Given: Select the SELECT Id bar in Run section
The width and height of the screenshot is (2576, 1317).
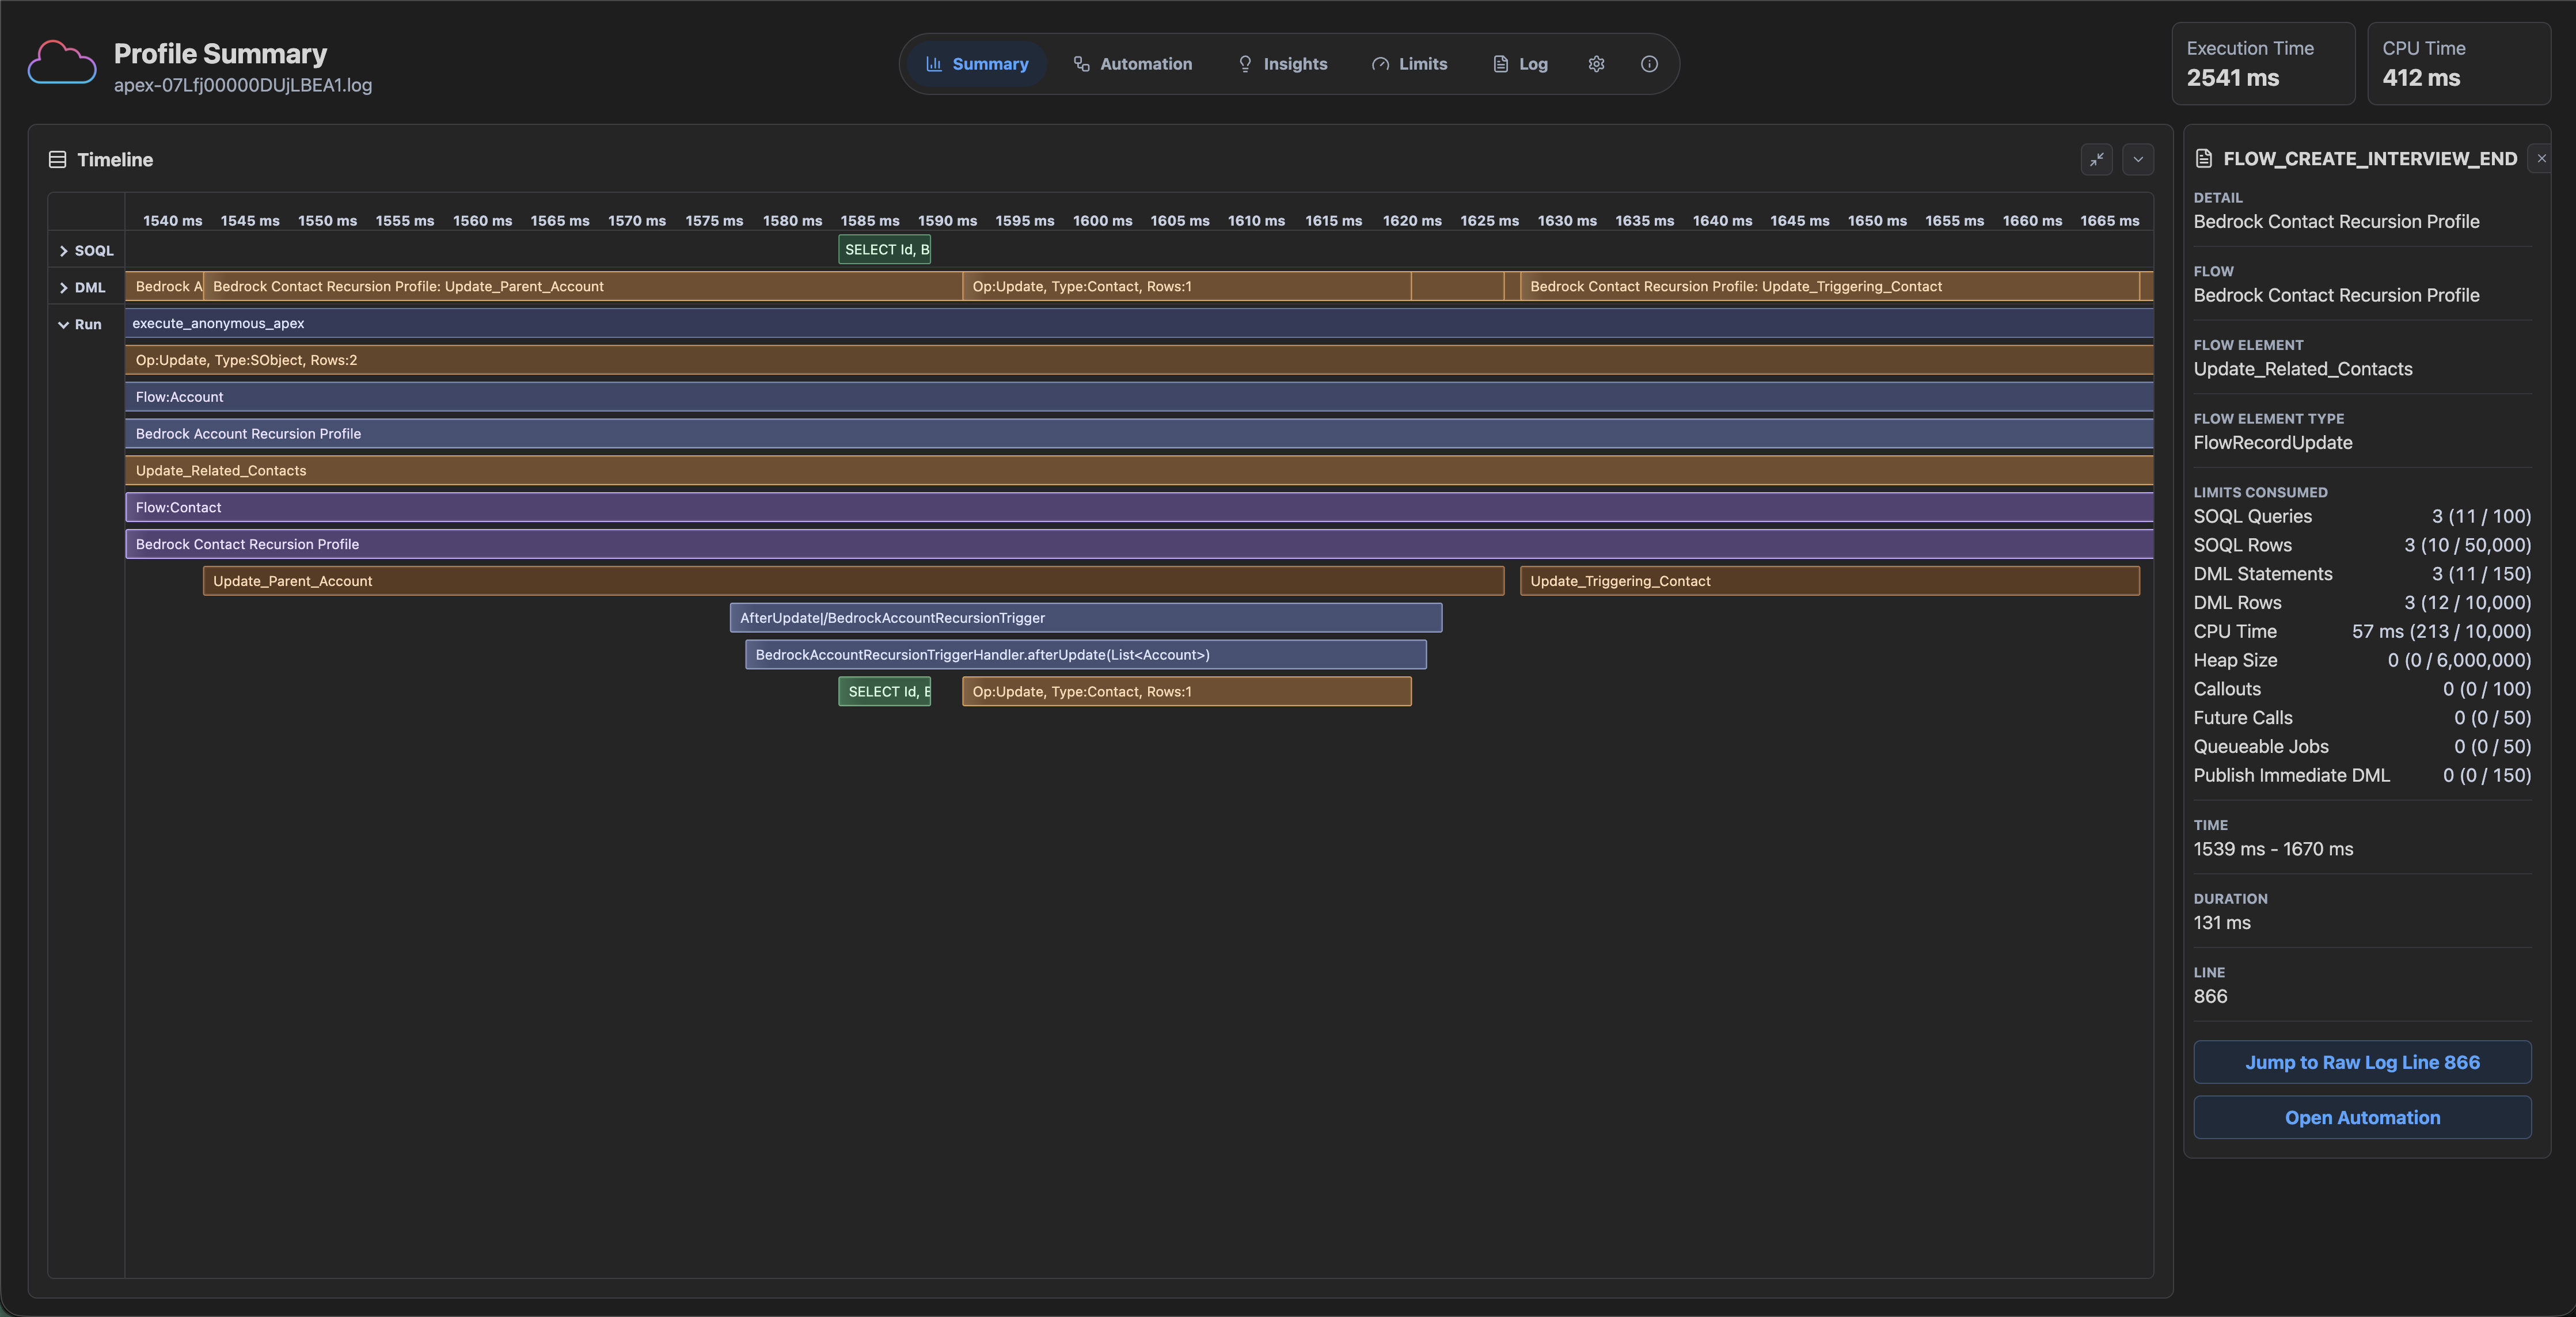Looking at the screenshot, I should 884,691.
